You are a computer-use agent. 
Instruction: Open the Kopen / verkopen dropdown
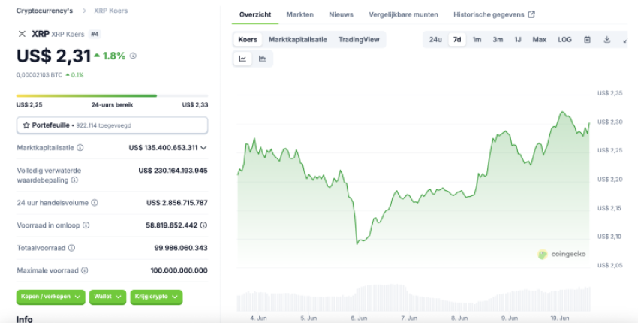point(51,297)
